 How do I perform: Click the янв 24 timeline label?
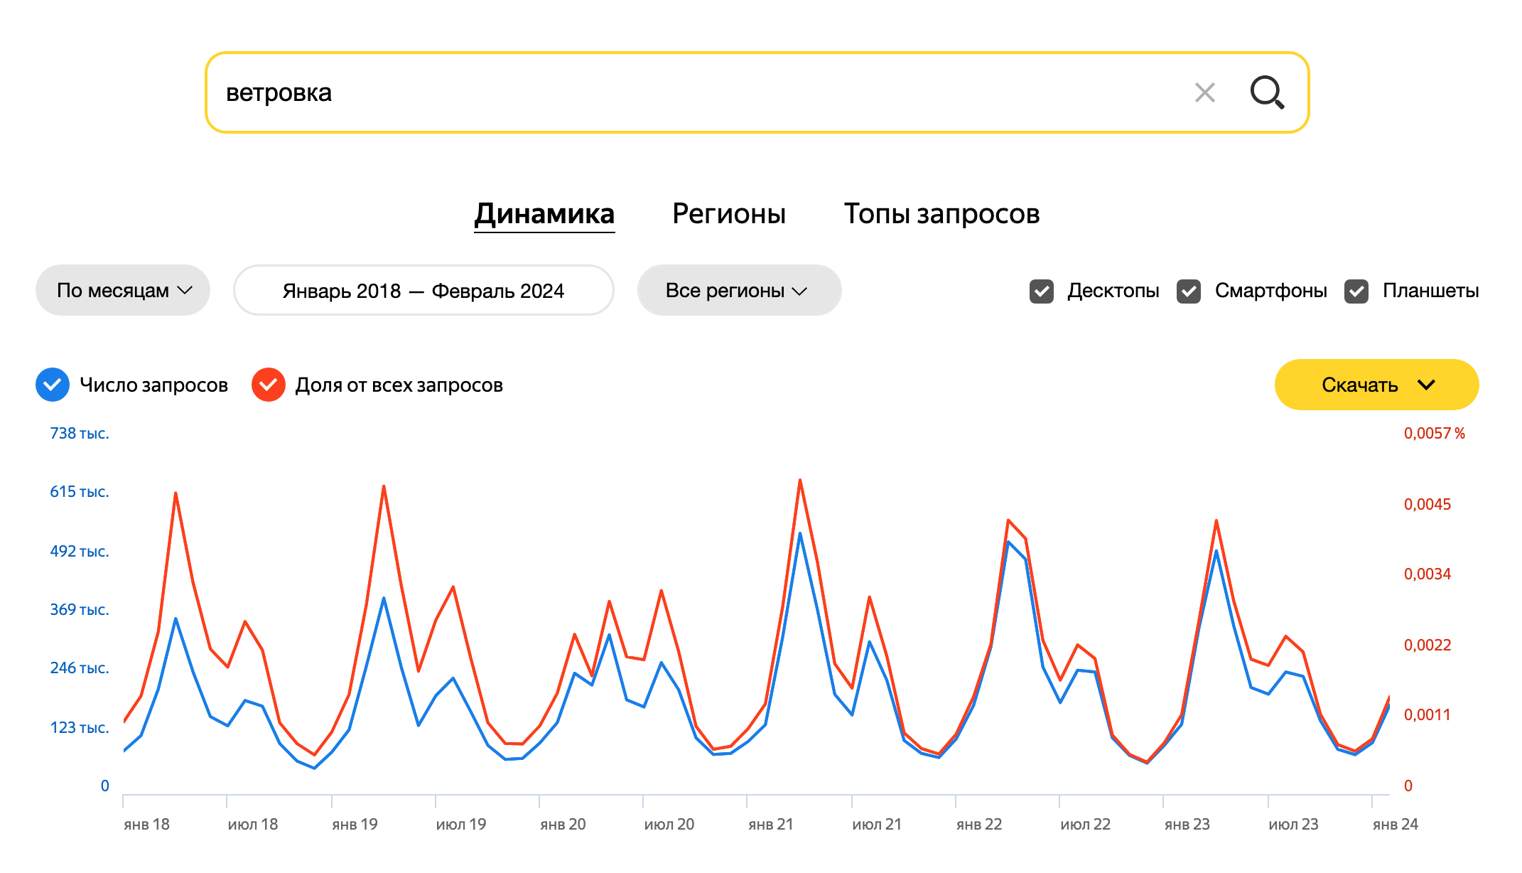[1396, 824]
